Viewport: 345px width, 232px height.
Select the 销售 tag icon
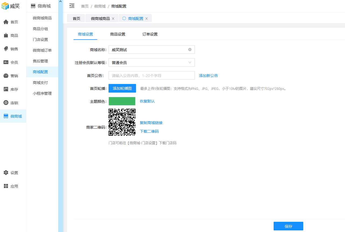[6, 49]
